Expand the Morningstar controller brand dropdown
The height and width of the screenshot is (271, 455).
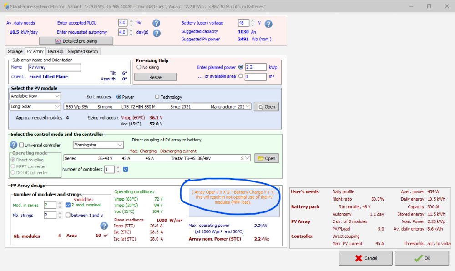click(98, 145)
